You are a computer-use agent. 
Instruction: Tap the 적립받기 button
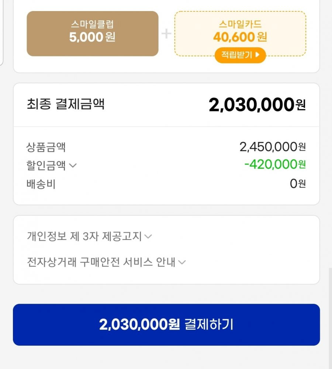(240, 55)
